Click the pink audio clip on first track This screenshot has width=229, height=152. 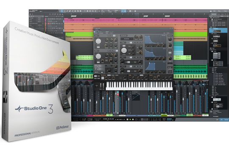coord(136,20)
